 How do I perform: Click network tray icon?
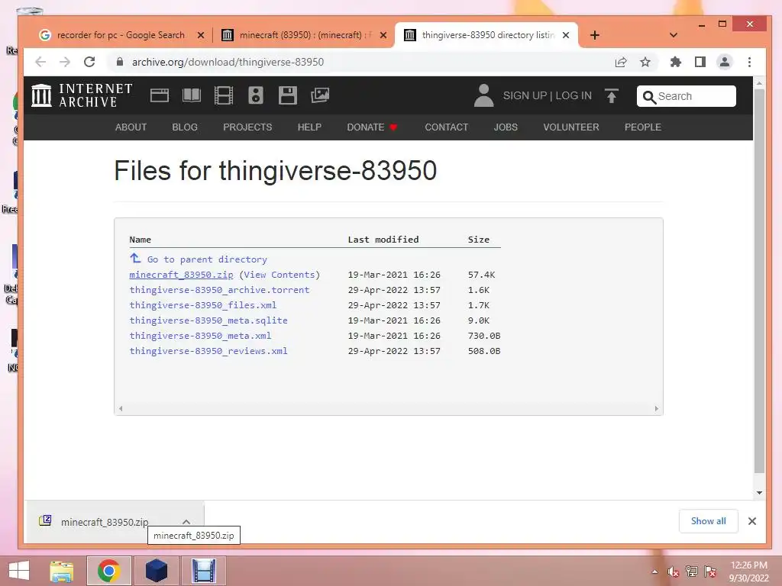click(x=692, y=572)
